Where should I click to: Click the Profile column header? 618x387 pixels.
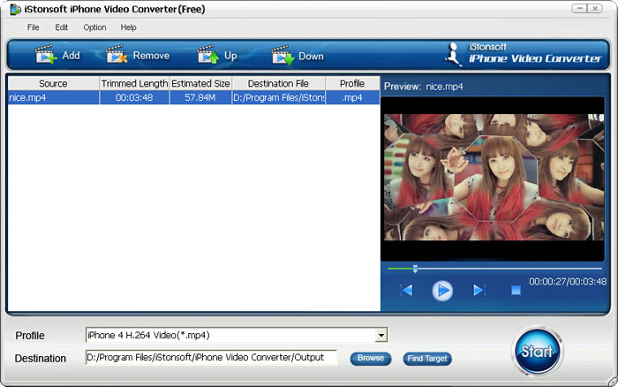click(352, 84)
